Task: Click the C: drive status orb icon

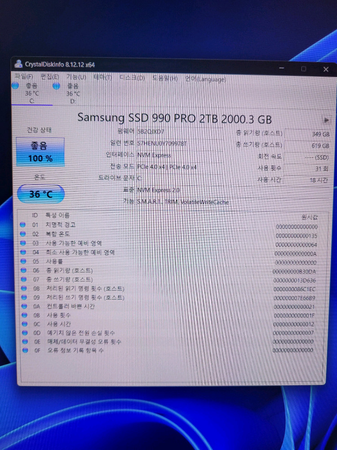Action: coord(15,85)
